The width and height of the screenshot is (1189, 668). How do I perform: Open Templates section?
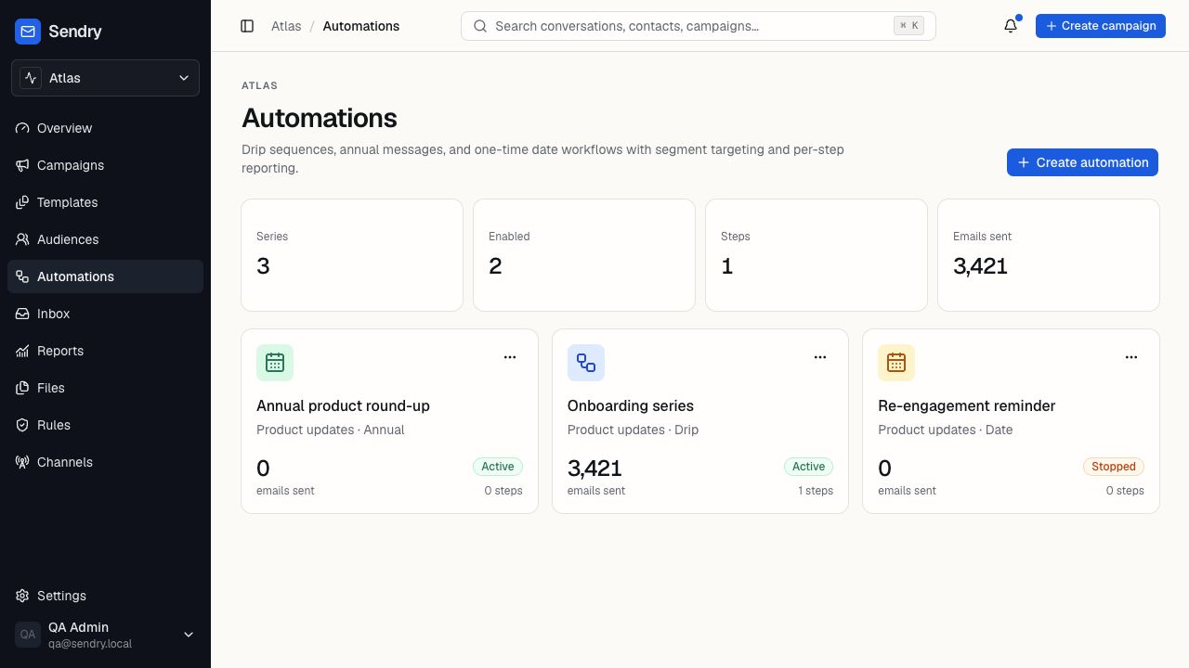(x=105, y=202)
